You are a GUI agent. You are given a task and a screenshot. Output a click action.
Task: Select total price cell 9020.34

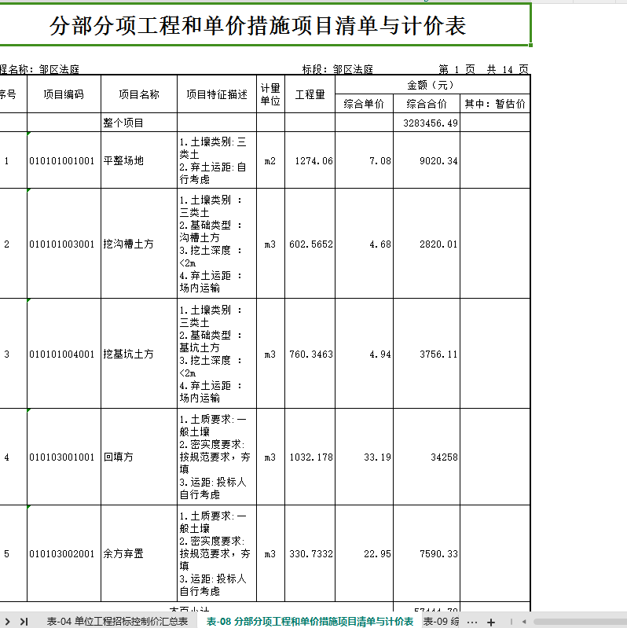(427, 160)
